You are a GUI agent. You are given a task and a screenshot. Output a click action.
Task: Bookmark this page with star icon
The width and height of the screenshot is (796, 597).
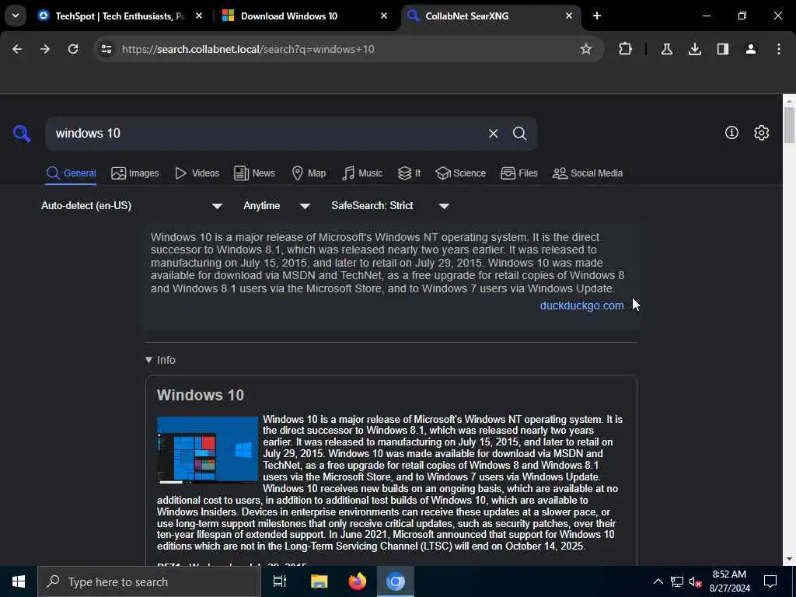pos(586,49)
